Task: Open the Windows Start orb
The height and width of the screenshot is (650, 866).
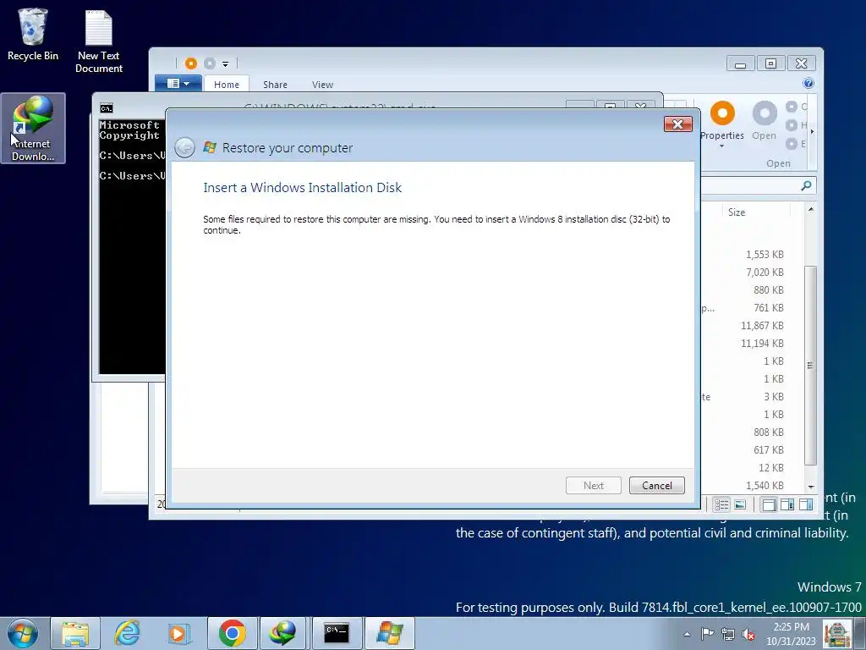Action: pyautogui.click(x=23, y=633)
